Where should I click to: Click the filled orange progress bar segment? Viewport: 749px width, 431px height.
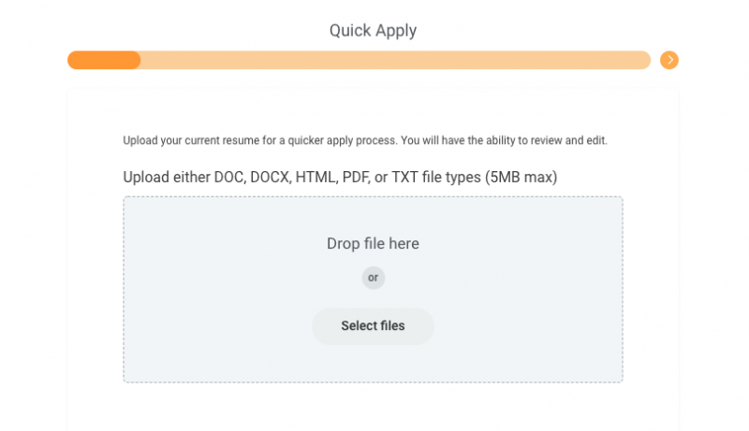pyautogui.click(x=104, y=60)
